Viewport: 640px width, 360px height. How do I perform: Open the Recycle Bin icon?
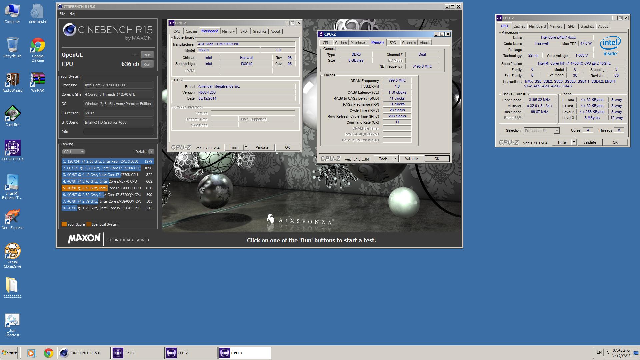coord(12,48)
